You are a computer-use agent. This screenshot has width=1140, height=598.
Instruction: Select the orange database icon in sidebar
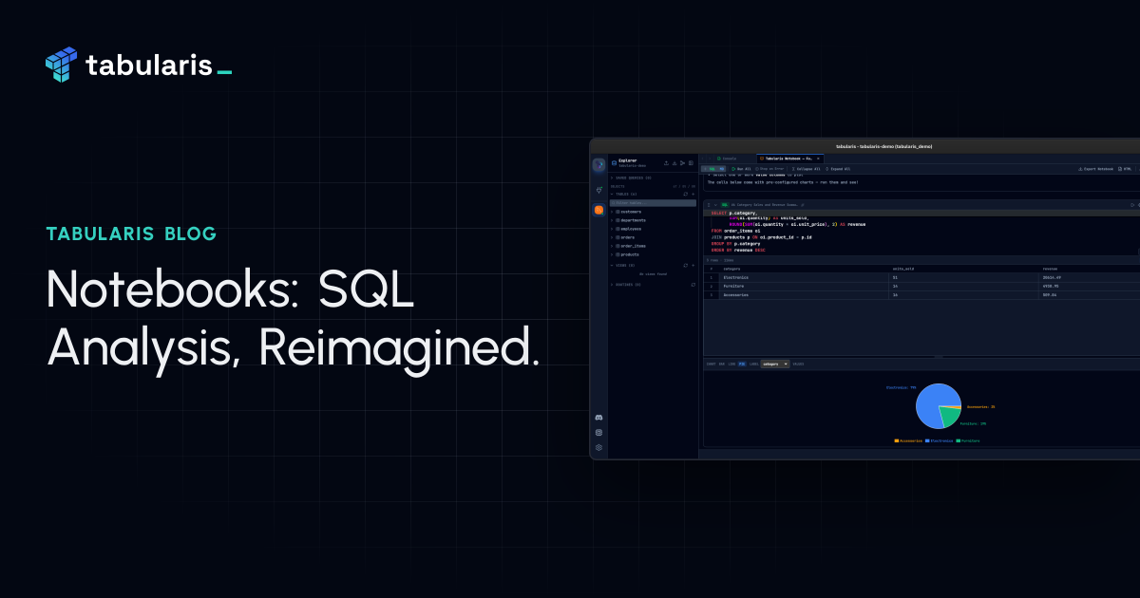(598, 210)
